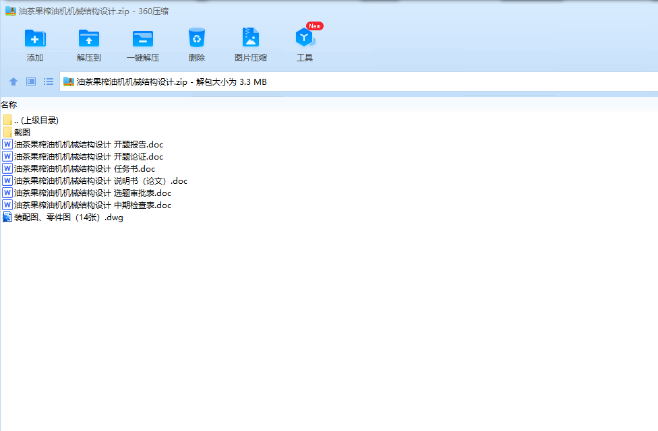Click the Word icon of 选题审批表.doc
The width and height of the screenshot is (658, 431).
click(7, 193)
